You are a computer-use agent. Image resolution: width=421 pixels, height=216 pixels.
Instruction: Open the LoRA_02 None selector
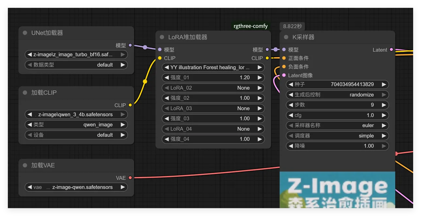213,88
